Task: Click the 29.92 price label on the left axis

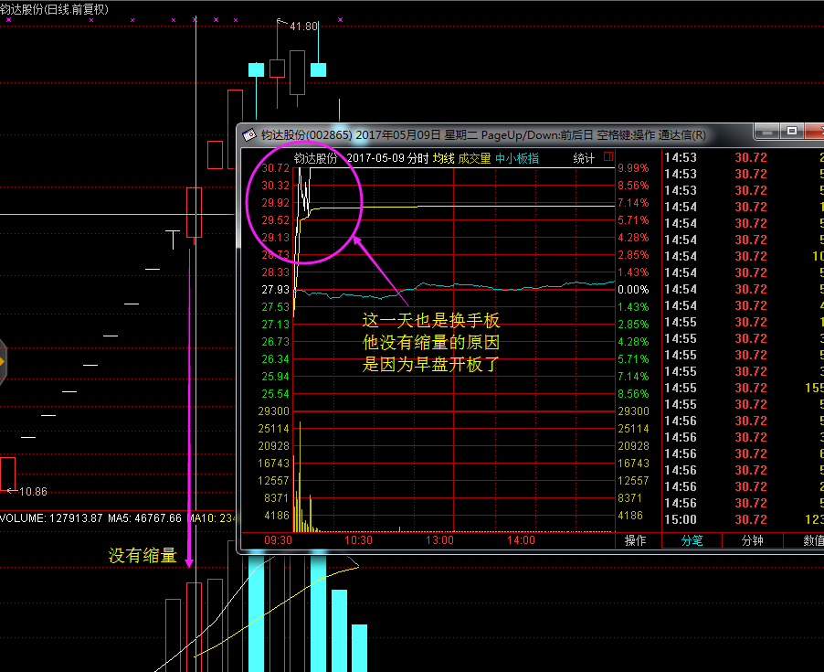Action: click(x=275, y=203)
